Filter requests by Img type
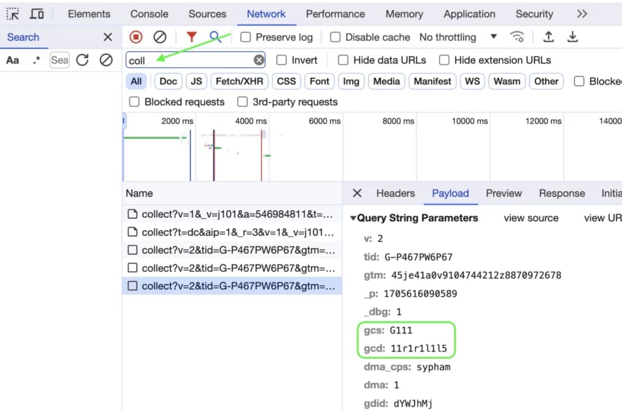This screenshot has width=622, height=412. coord(351,81)
